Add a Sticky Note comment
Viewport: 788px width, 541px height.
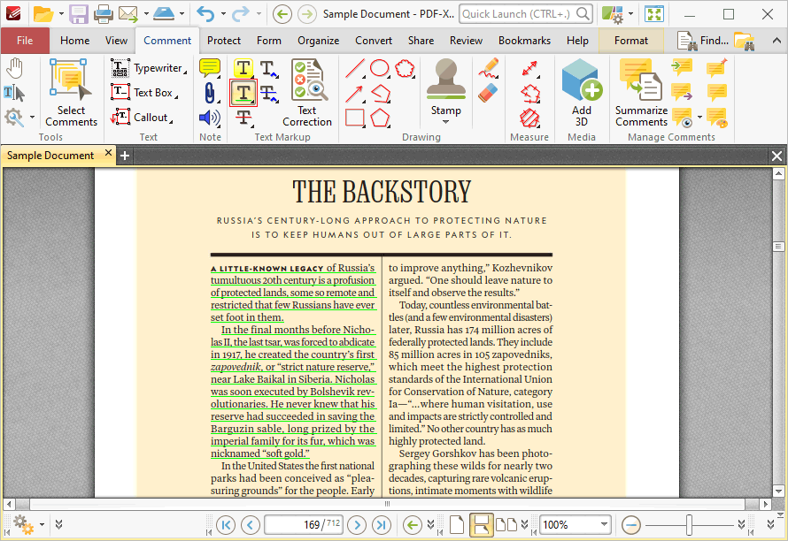(x=209, y=67)
